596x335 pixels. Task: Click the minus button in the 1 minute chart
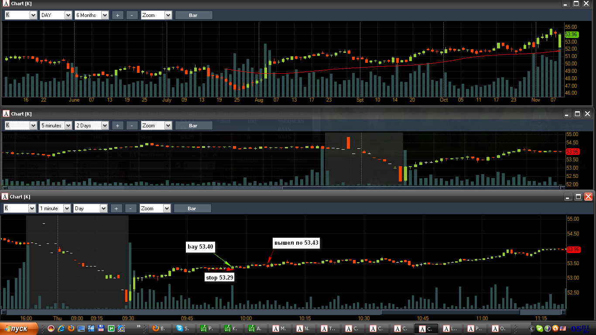coord(131,209)
